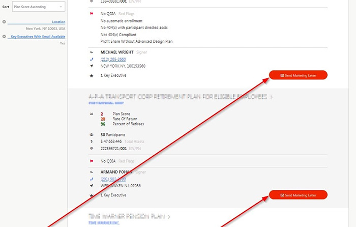Send Marketing Letter for Armand Pohan's plan
The height and width of the screenshot is (227, 356).
[x=298, y=195]
